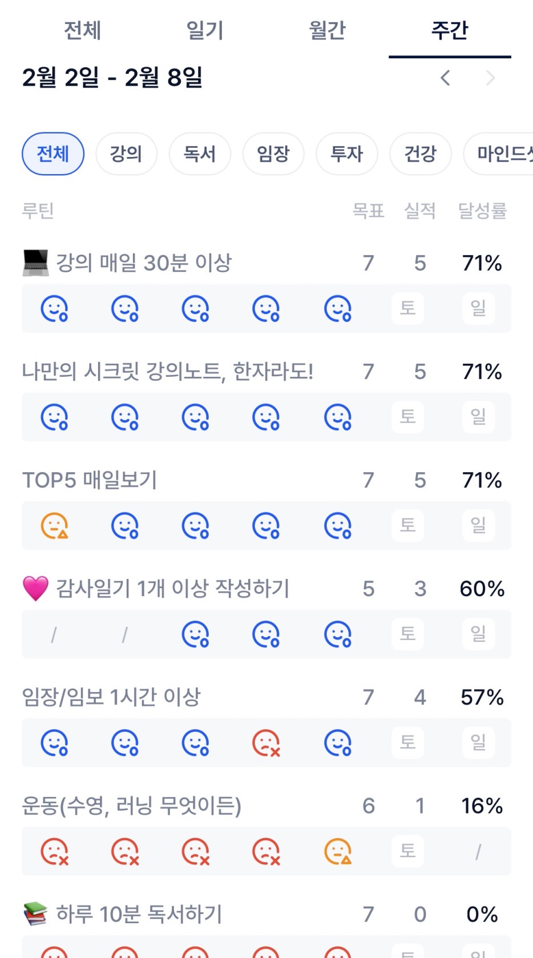Viewport: 533px width, 958px height.
Task: Select the 건강 category chip
Action: 421,154
